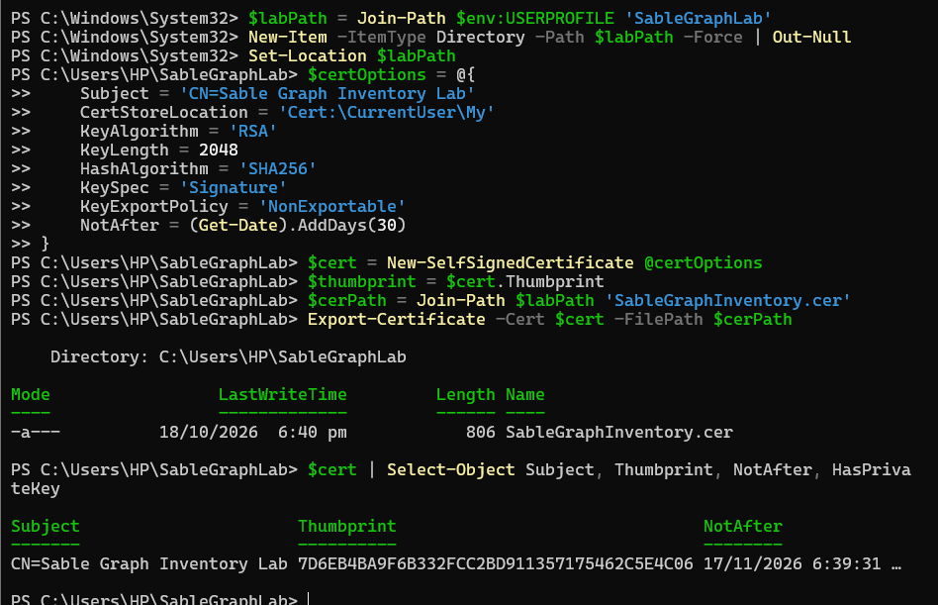This screenshot has width=938, height=605.
Task: Click thumbprint 7D6EB4BA9F6B332FCC2BD911357175462C5E4C06
Action: tap(496, 563)
